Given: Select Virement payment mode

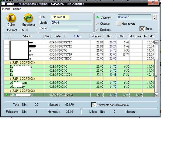Looking at the screenshot, I should 98,17.
